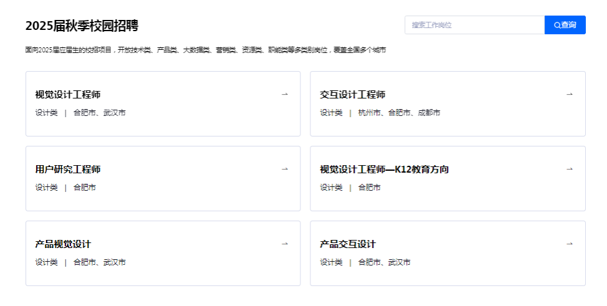This screenshot has height=306, width=607.
Task: Click the 设计类 label under 用户研究工程师
Action: point(46,188)
